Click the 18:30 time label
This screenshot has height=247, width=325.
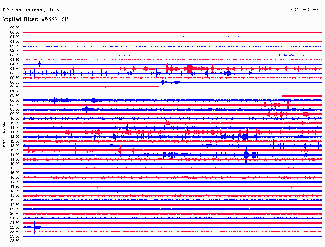coord(15,196)
